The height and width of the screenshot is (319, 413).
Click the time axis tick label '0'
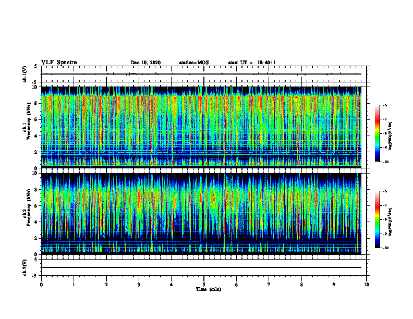point(41,285)
